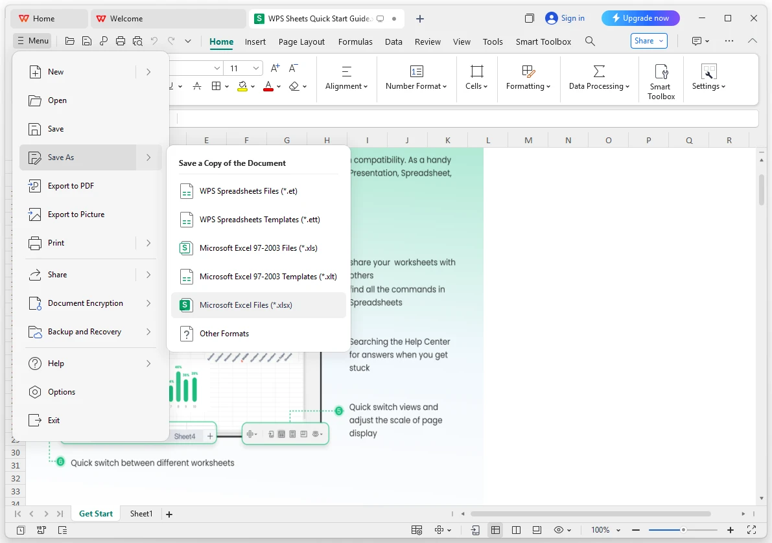Expand the Backup and Recovery submenu arrow

point(148,332)
